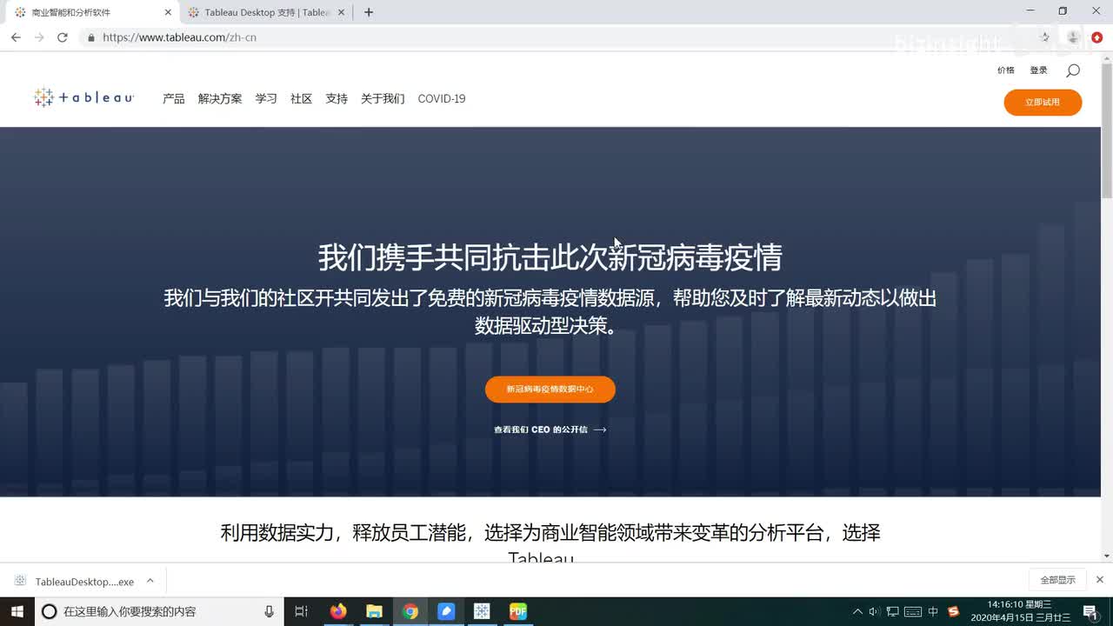Click the Sogou input method tray icon
This screenshot has height=626, width=1113.
pos(953,611)
